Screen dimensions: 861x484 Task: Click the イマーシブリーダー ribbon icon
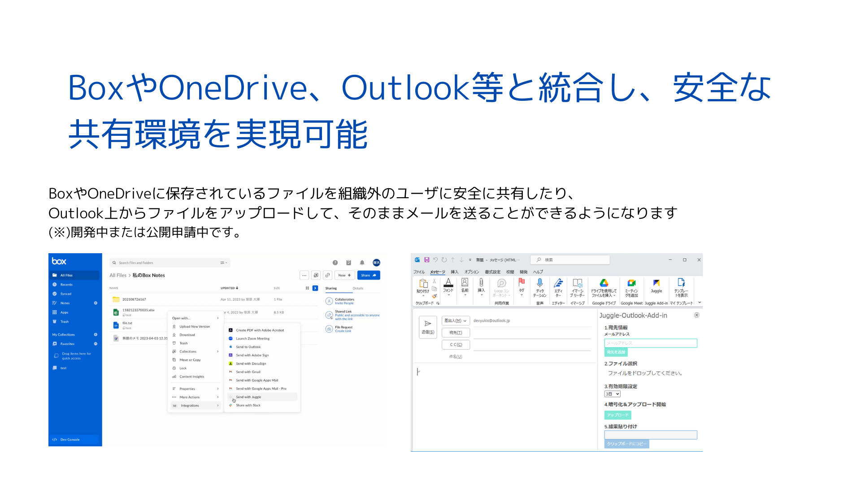(x=578, y=287)
